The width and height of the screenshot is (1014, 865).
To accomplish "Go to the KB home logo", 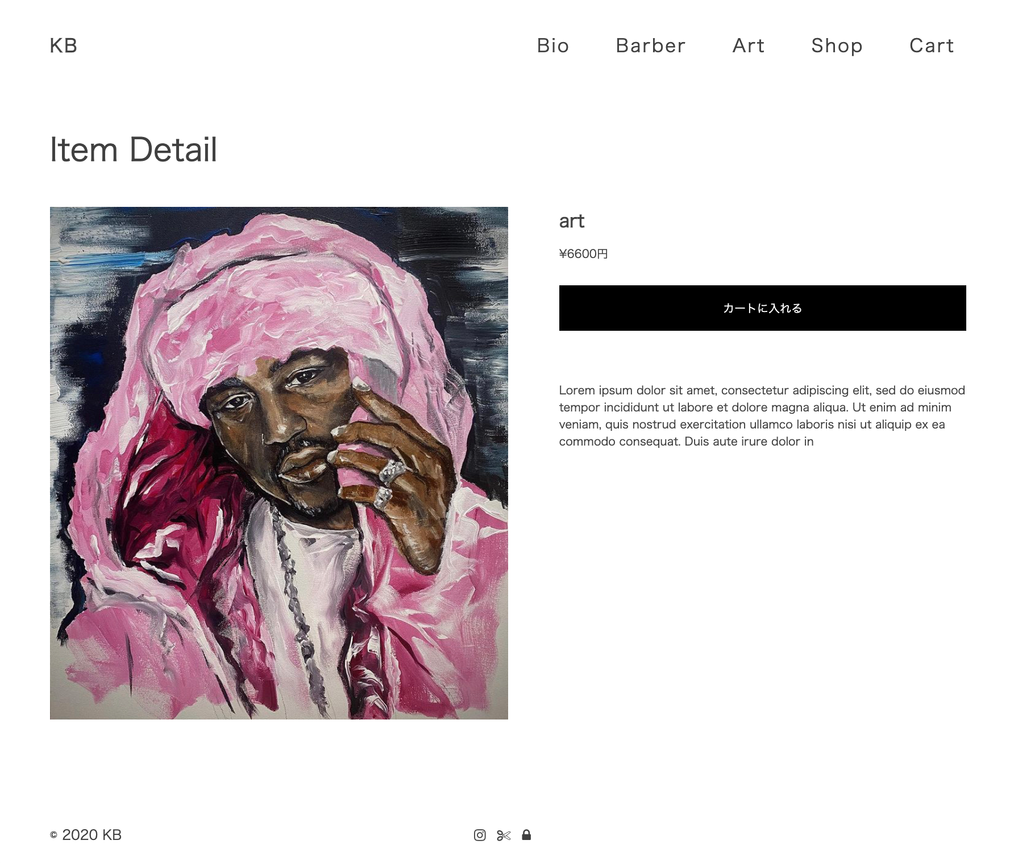I will pos(64,45).
